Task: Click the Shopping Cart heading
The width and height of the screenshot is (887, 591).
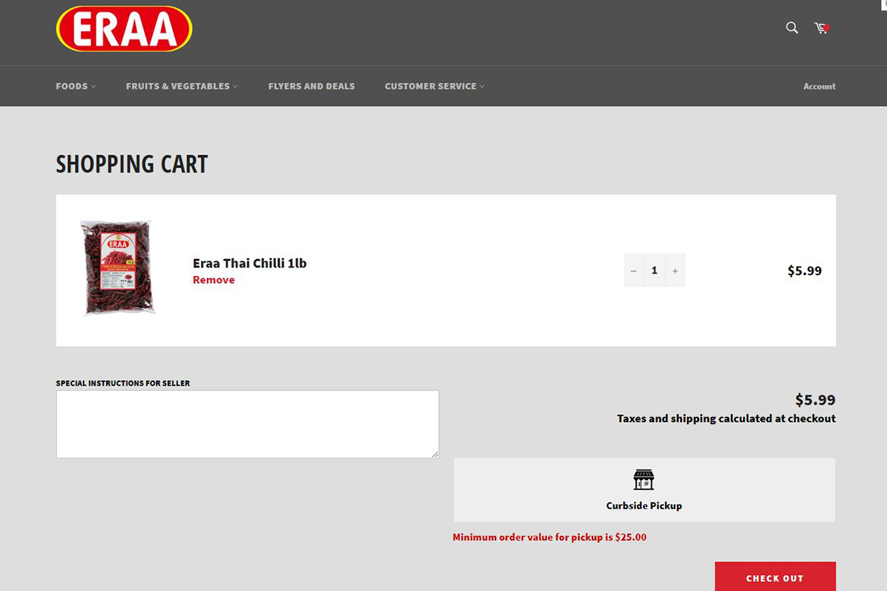Action: coord(132,164)
